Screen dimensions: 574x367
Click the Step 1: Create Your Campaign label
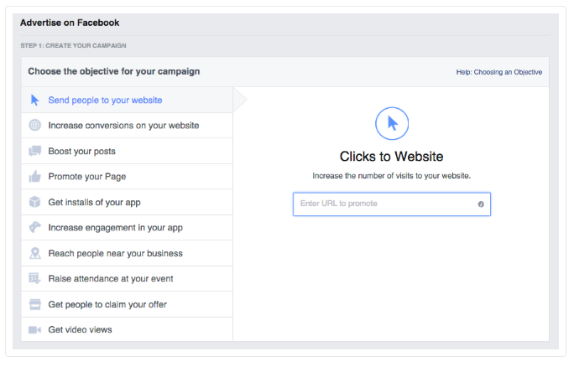[73, 46]
